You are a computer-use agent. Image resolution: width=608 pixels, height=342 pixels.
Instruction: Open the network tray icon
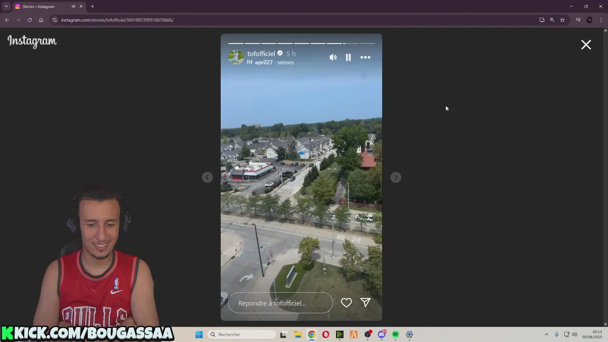pyautogui.click(x=567, y=334)
